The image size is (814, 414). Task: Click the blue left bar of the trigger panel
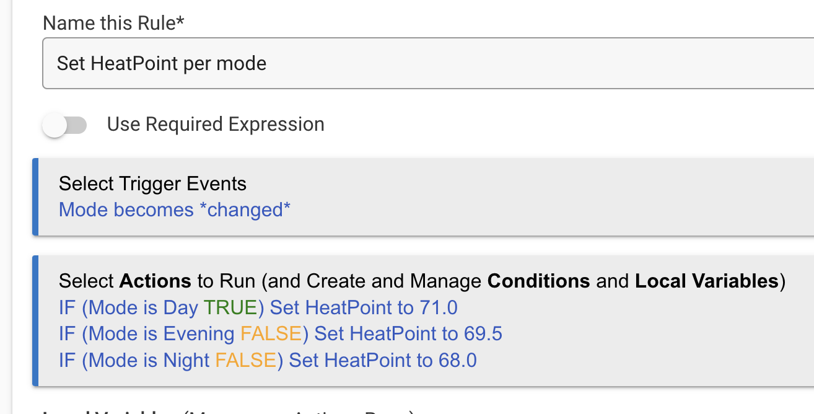(x=35, y=196)
